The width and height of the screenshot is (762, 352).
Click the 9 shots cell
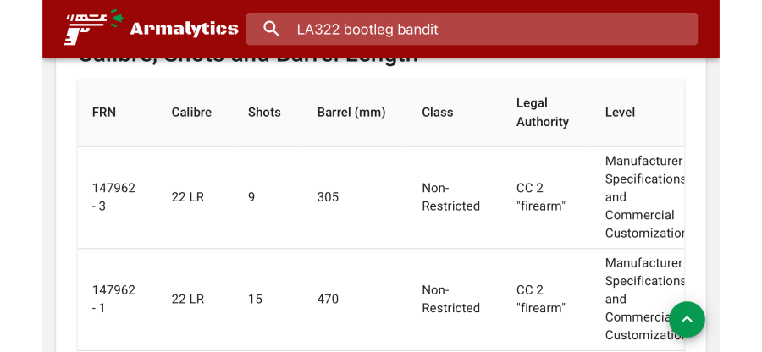click(251, 197)
